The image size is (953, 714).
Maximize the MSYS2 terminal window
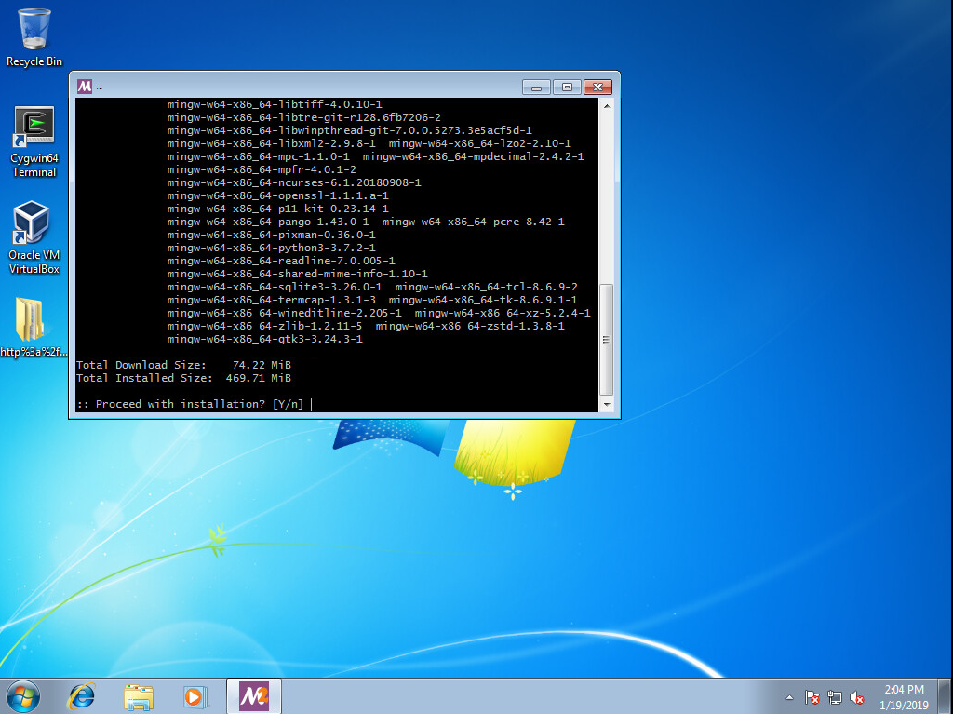567,87
